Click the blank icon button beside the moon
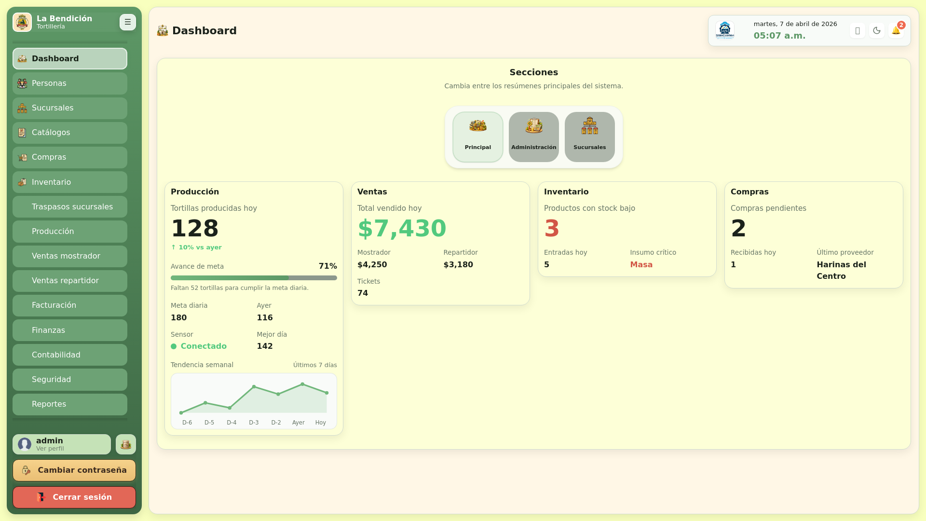 (857, 31)
